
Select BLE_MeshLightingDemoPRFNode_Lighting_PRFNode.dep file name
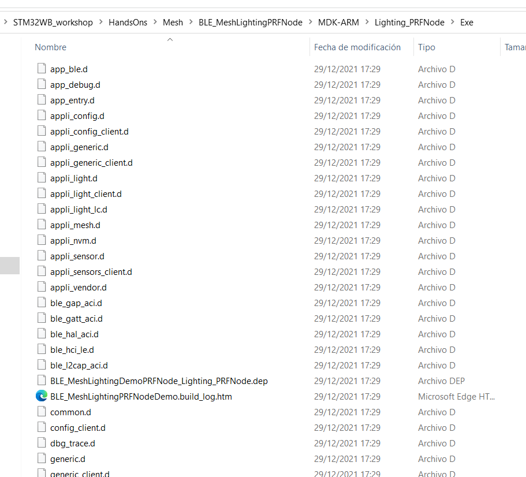point(159,381)
